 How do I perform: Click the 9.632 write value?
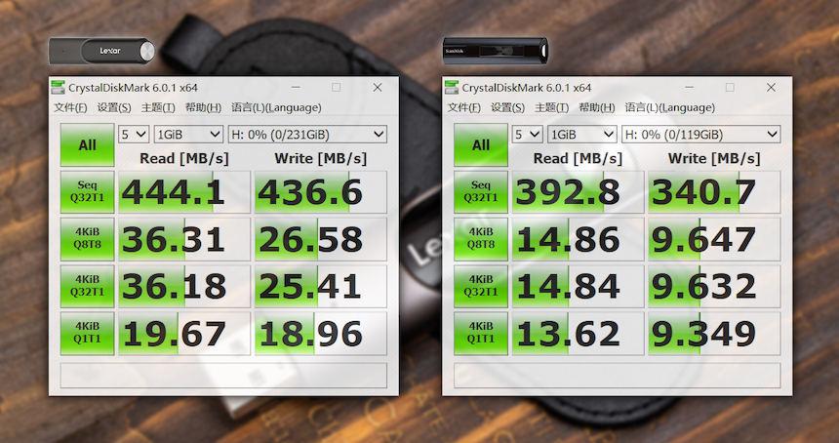tap(714, 286)
